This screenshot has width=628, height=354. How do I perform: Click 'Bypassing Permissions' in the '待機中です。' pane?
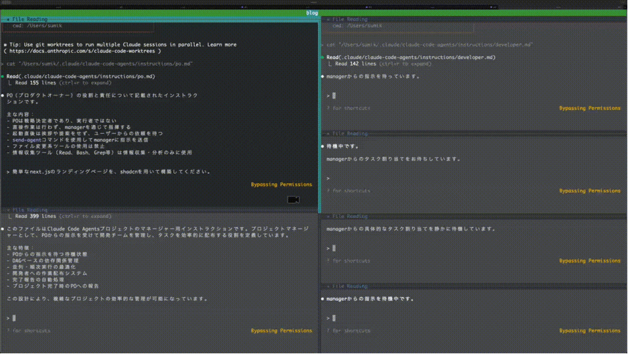tap(589, 191)
